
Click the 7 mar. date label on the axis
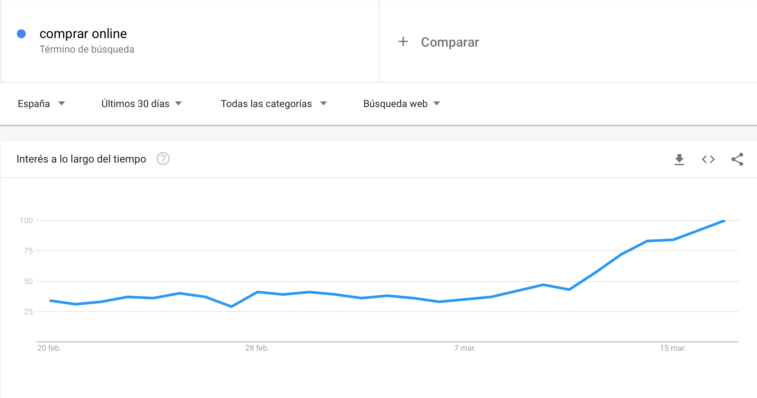[465, 348]
